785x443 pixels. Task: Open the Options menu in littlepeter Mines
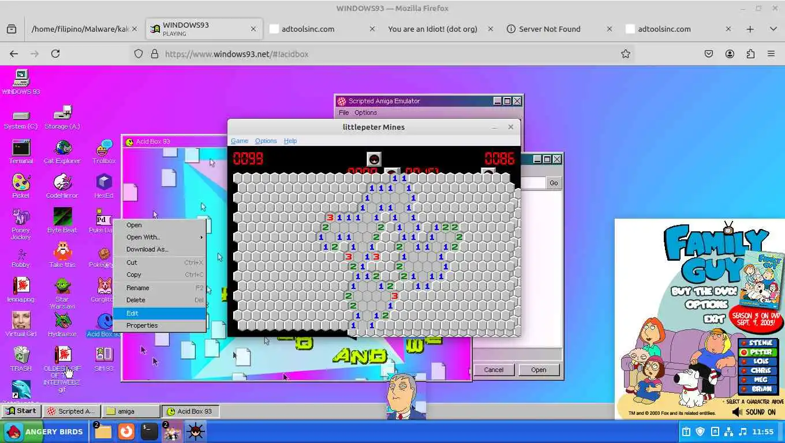[x=266, y=141]
